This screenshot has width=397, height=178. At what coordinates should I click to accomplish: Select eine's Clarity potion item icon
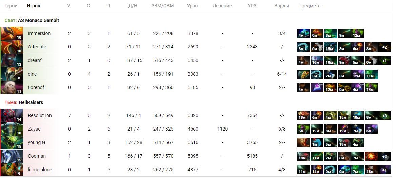tap(331, 74)
